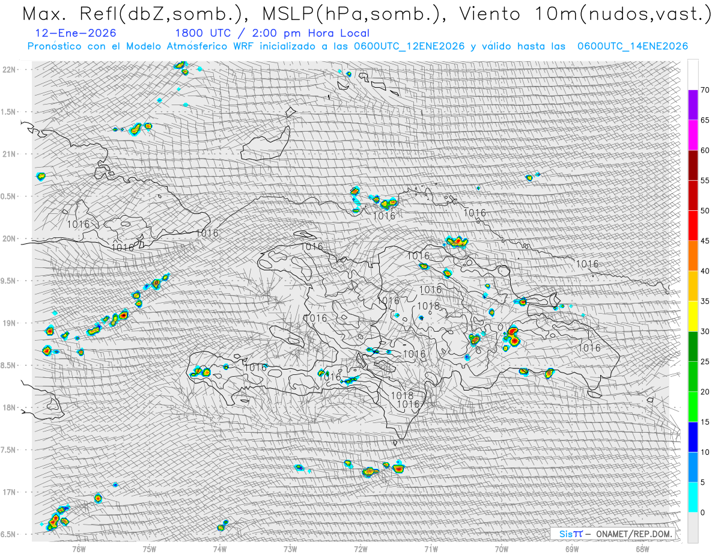Click the '70W' longitude axis label
721x557 pixels.
click(x=502, y=549)
